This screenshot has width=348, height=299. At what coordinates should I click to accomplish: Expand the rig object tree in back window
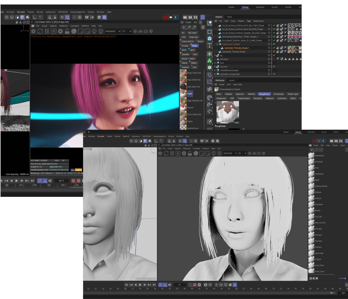coord(215,56)
